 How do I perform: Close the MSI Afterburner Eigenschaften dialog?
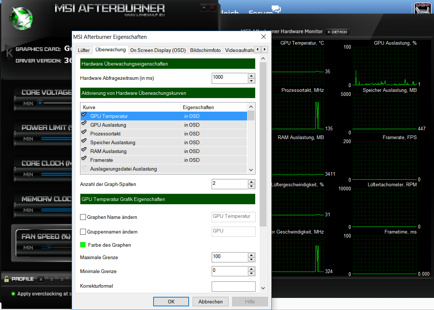pos(264,37)
